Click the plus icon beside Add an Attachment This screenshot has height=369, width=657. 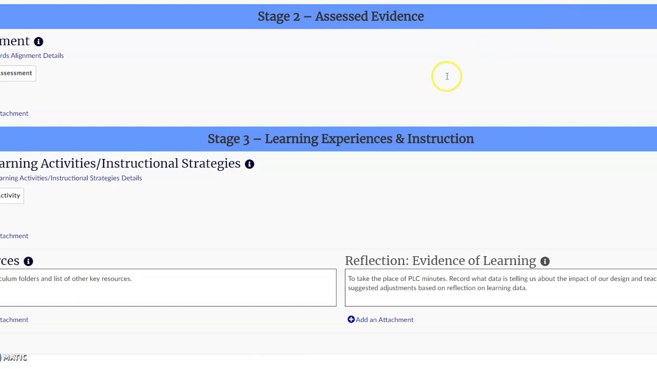point(351,319)
